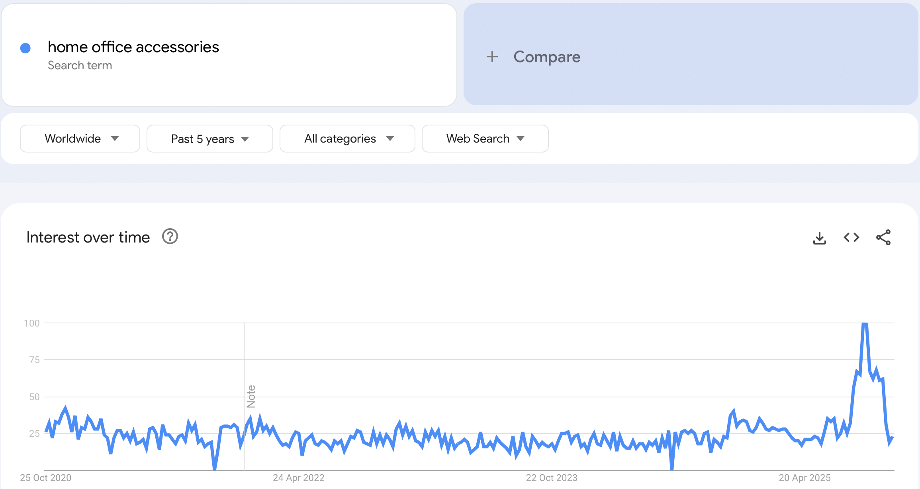Screen dimensions: 920x489
Task: Click the 25 Oct 2020 start date label
Action: [x=45, y=478]
